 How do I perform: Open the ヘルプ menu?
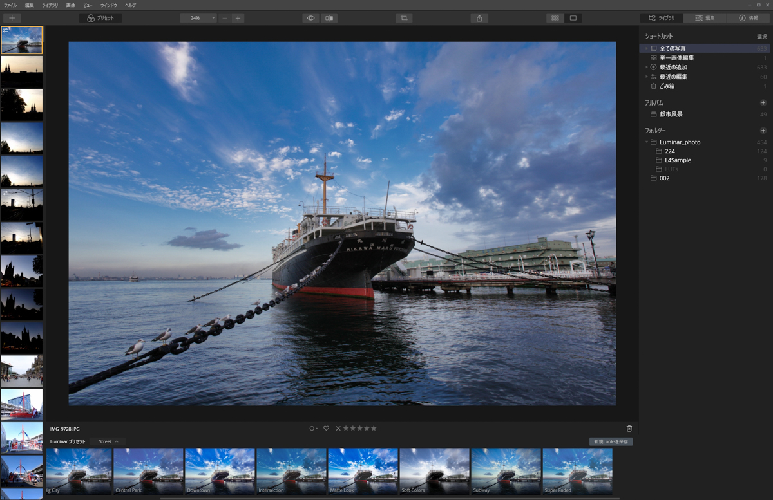pyautogui.click(x=131, y=5)
